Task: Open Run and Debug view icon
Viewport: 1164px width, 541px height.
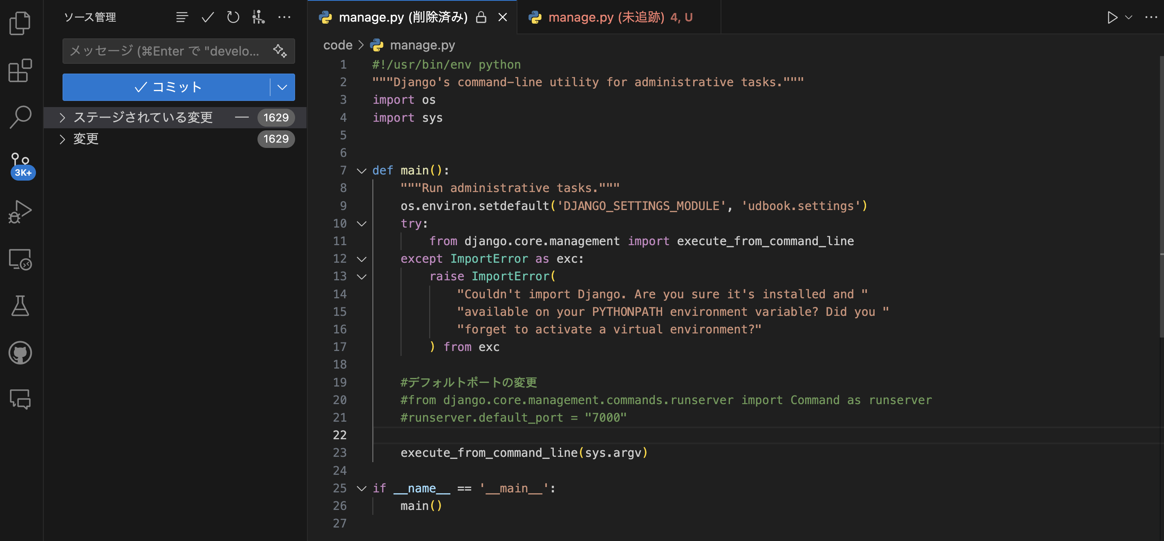Action: (20, 212)
